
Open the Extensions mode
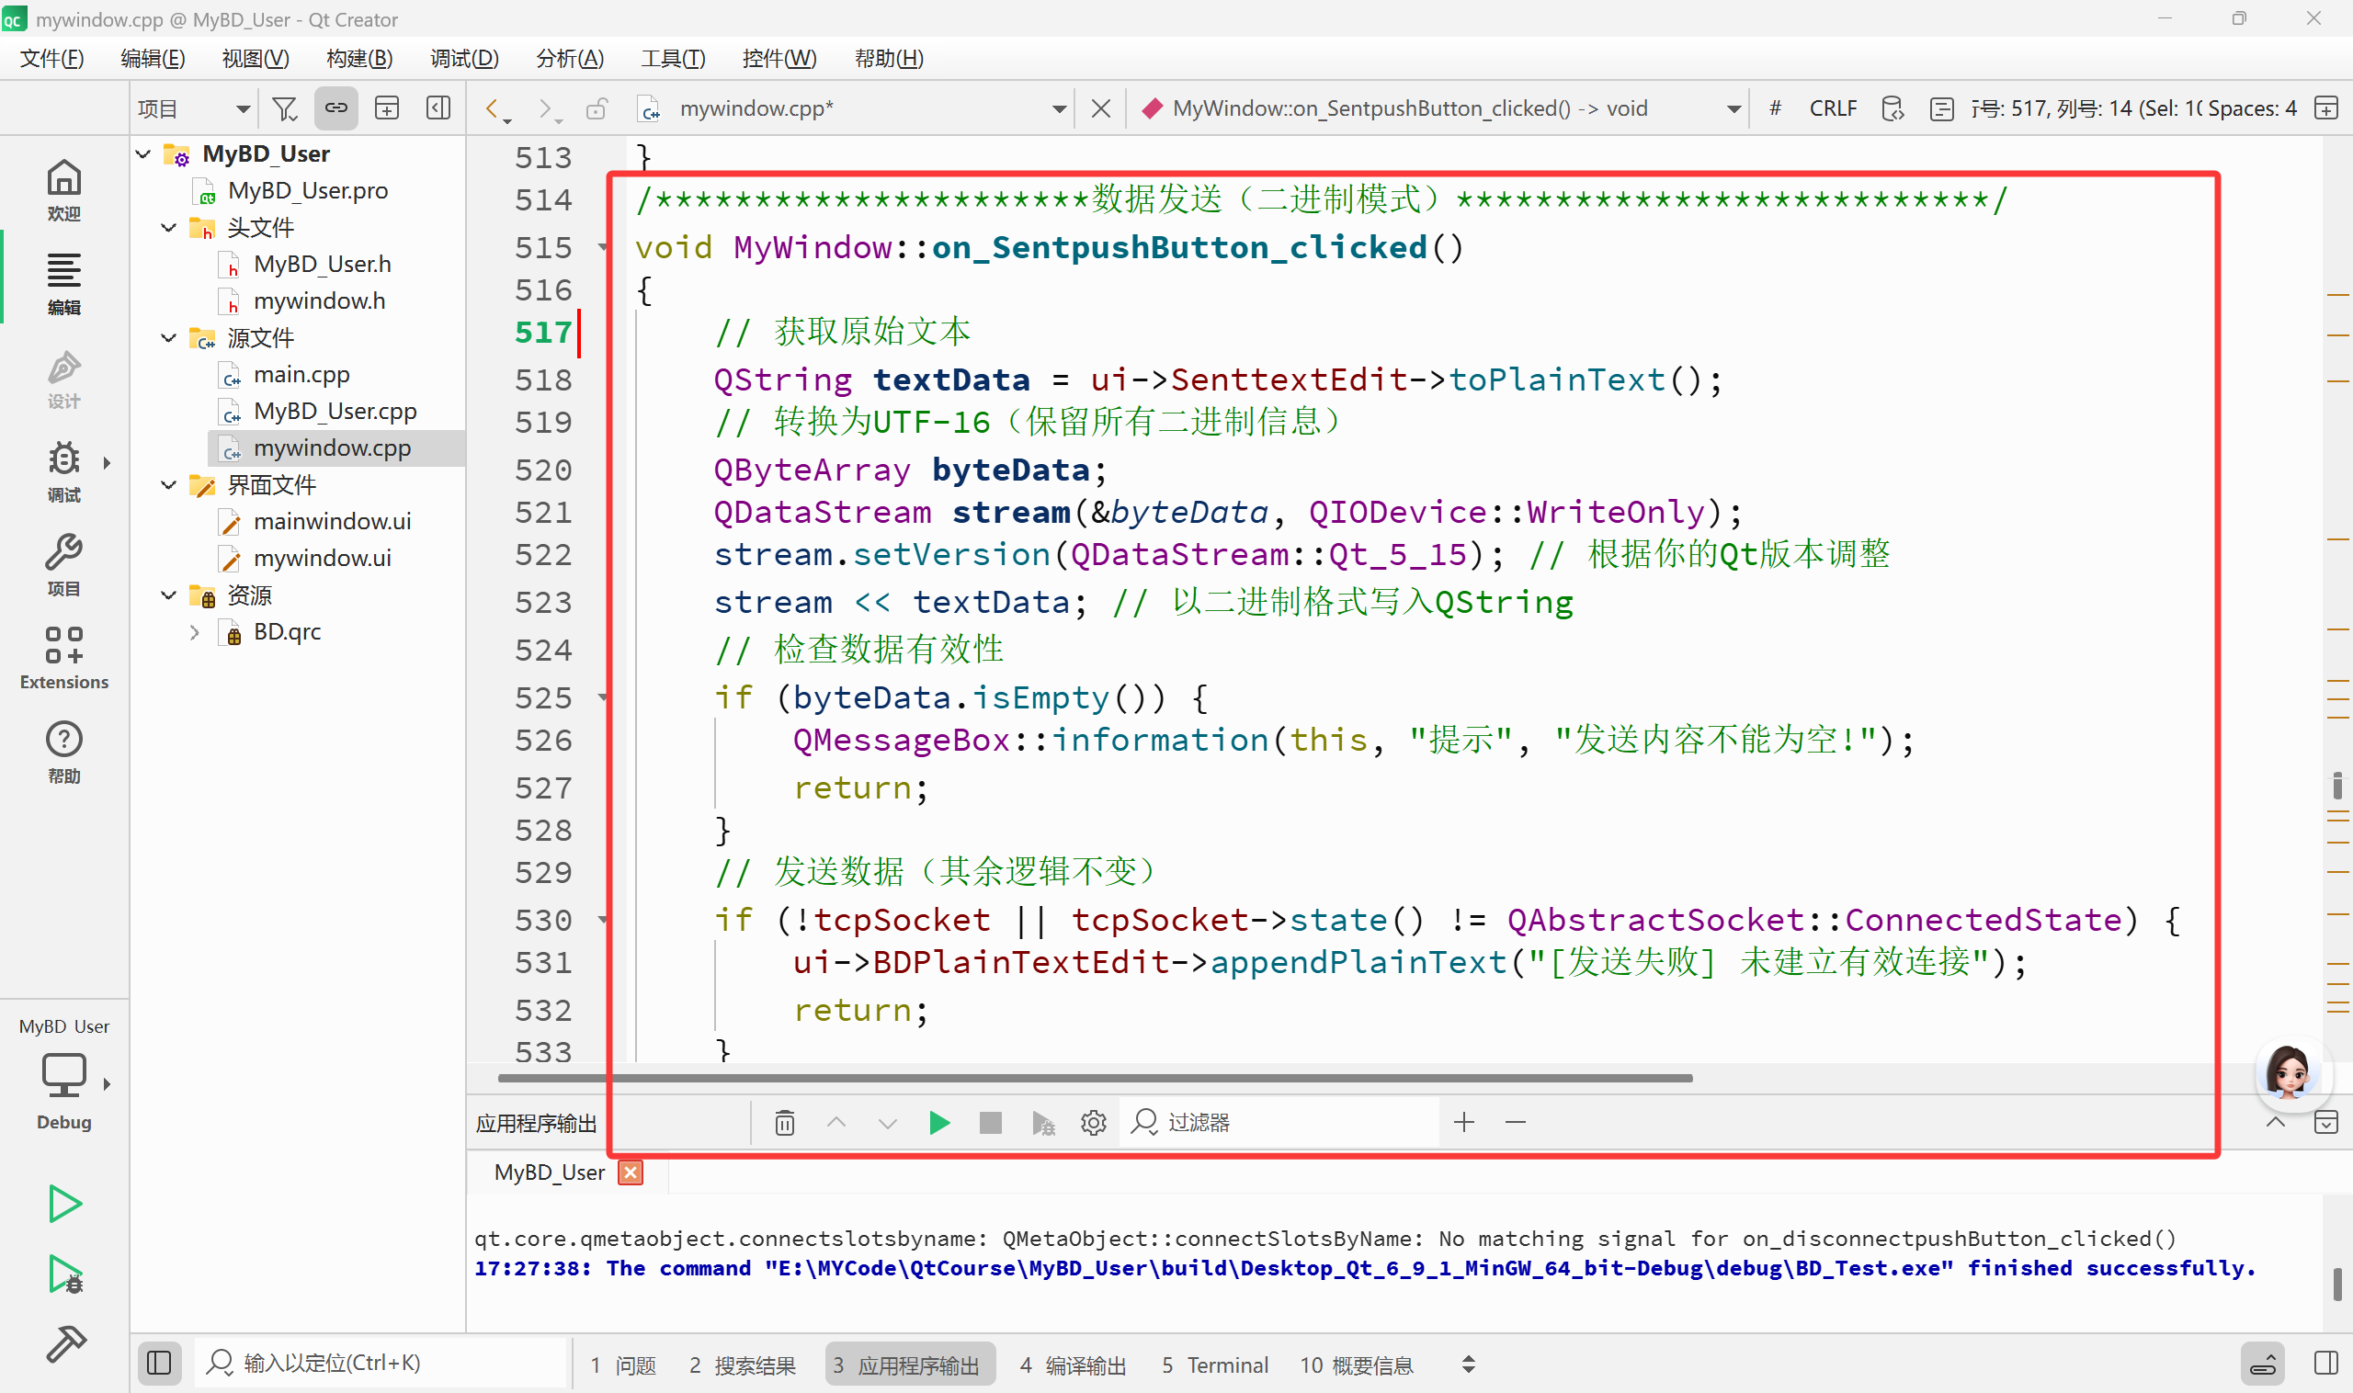[63, 658]
